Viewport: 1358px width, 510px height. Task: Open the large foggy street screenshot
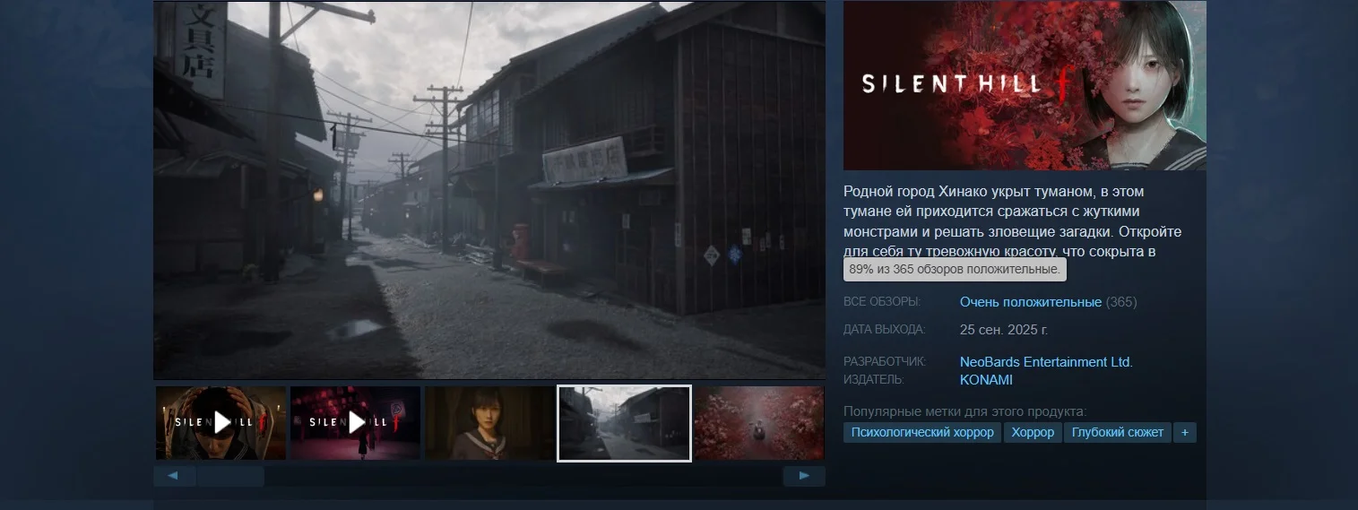point(489,190)
